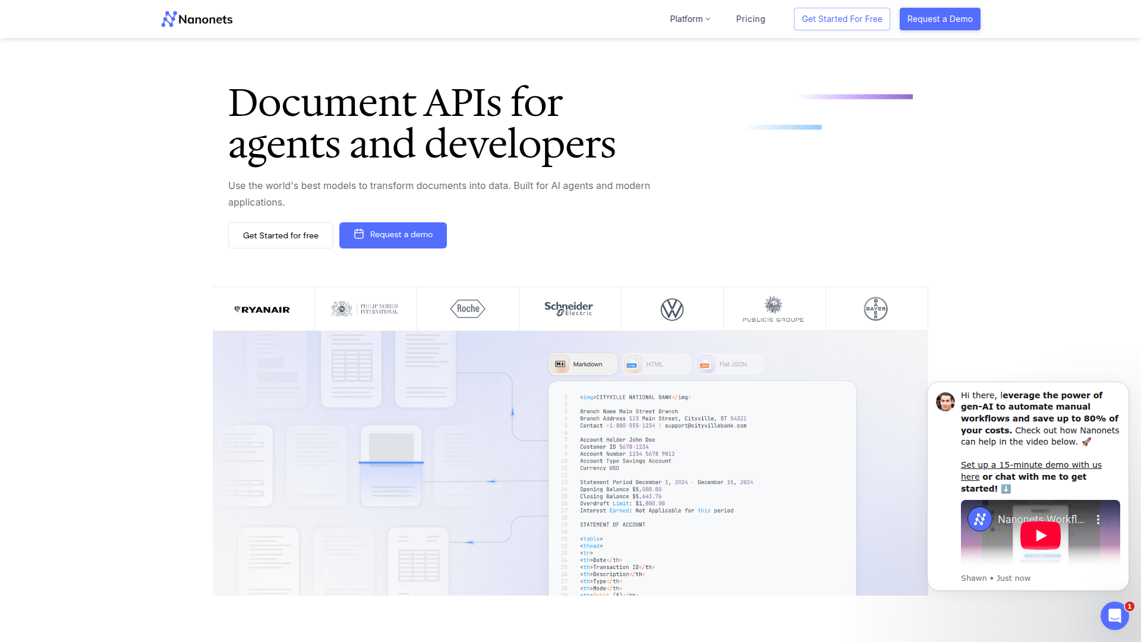Switch to the HTML output tab

click(x=655, y=364)
